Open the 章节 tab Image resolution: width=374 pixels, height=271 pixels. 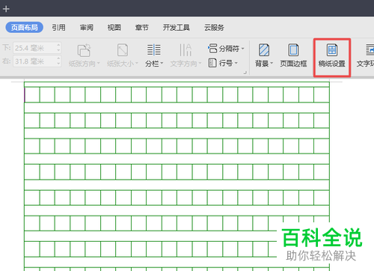(142, 28)
